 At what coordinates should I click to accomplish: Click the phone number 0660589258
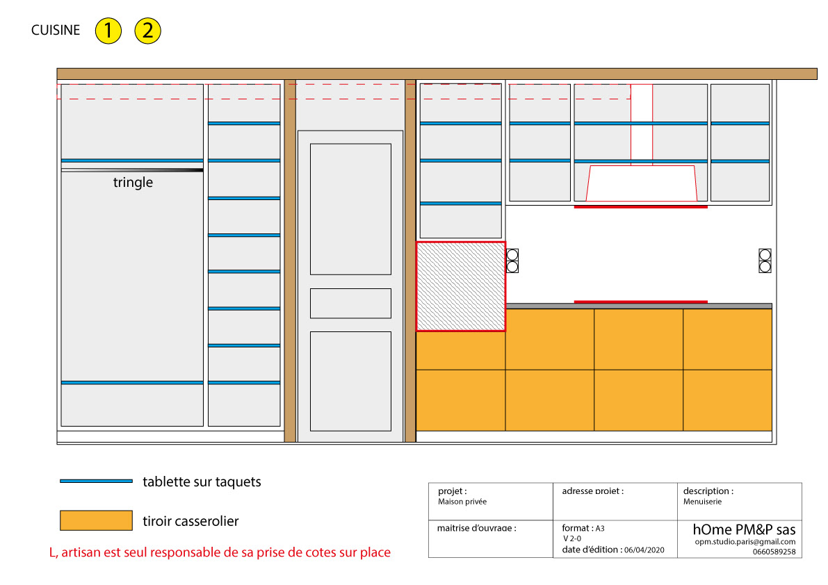(x=774, y=552)
